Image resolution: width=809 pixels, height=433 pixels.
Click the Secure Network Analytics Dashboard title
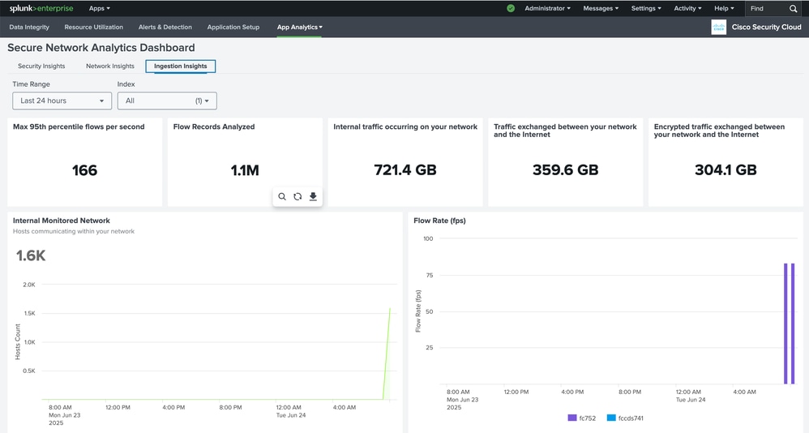(101, 48)
